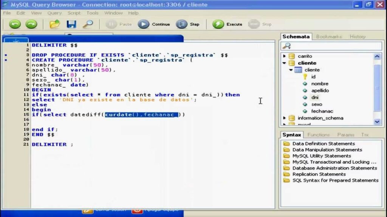Click the magnifier Search toolbar icon
Image resolution: width=387 pixels, height=217 pixels.
click(88, 24)
